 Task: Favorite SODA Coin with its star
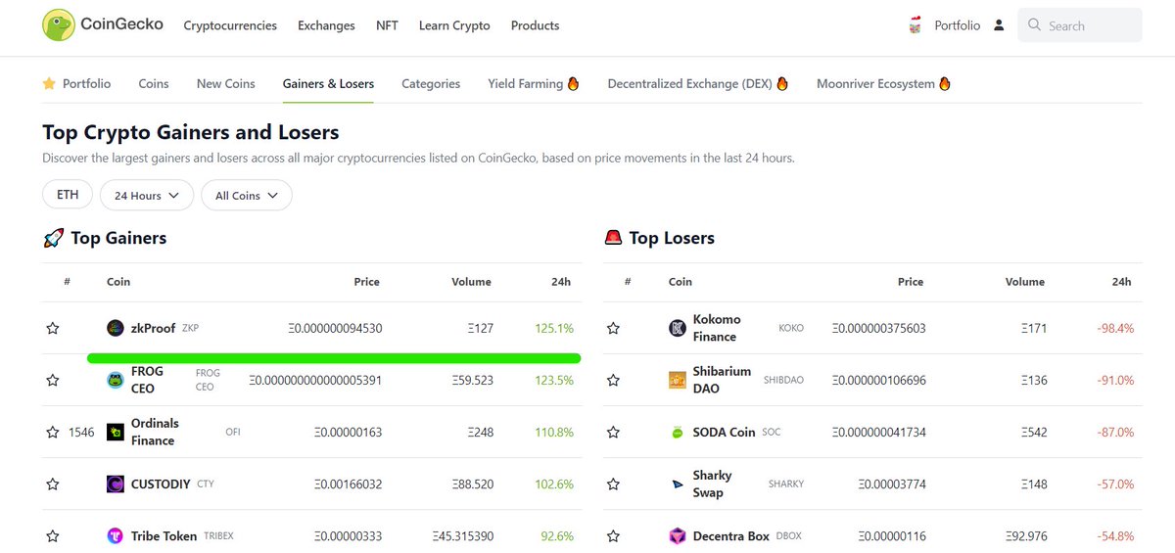[613, 432]
